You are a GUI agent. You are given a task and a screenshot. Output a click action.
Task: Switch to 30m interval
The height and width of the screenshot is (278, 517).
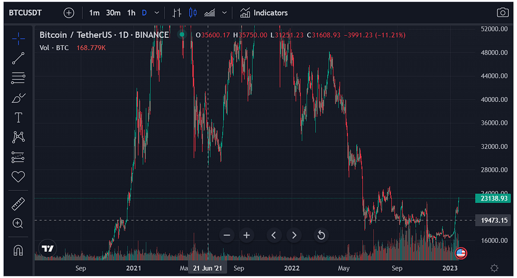point(113,13)
